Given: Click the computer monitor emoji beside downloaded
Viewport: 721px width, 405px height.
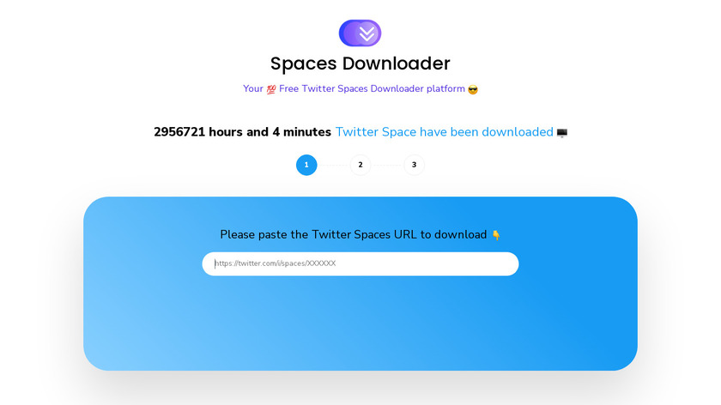Looking at the screenshot, I should tap(562, 133).
